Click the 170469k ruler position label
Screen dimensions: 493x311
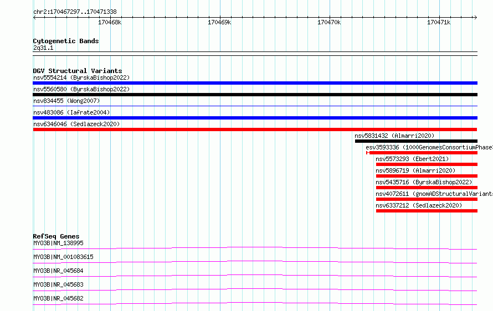219,22
